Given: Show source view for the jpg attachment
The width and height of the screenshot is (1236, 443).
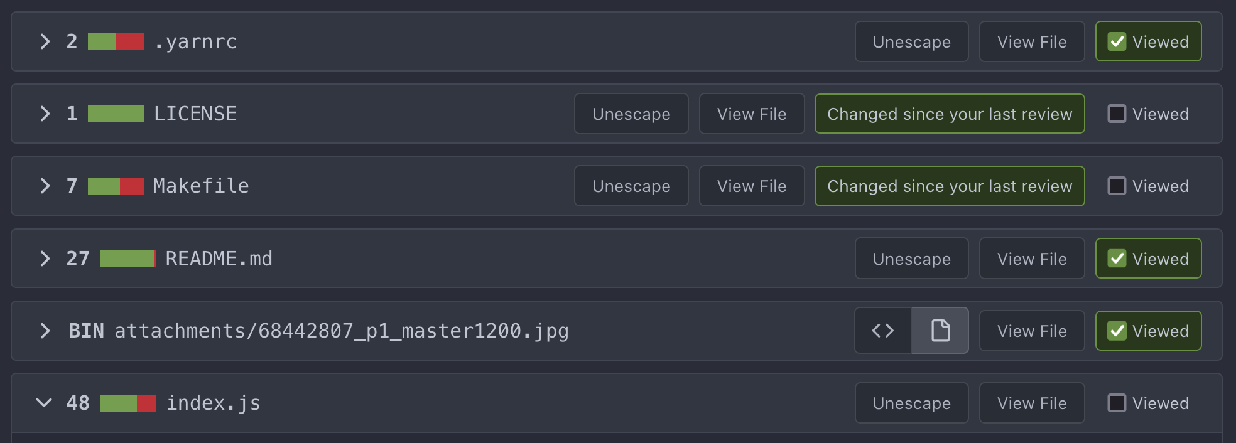Looking at the screenshot, I should [882, 331].
